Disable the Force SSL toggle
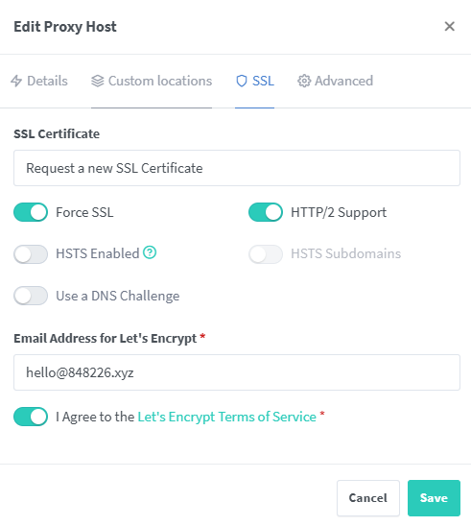The width and height of the screenshot is (471, 526). [x=31, y=212]
